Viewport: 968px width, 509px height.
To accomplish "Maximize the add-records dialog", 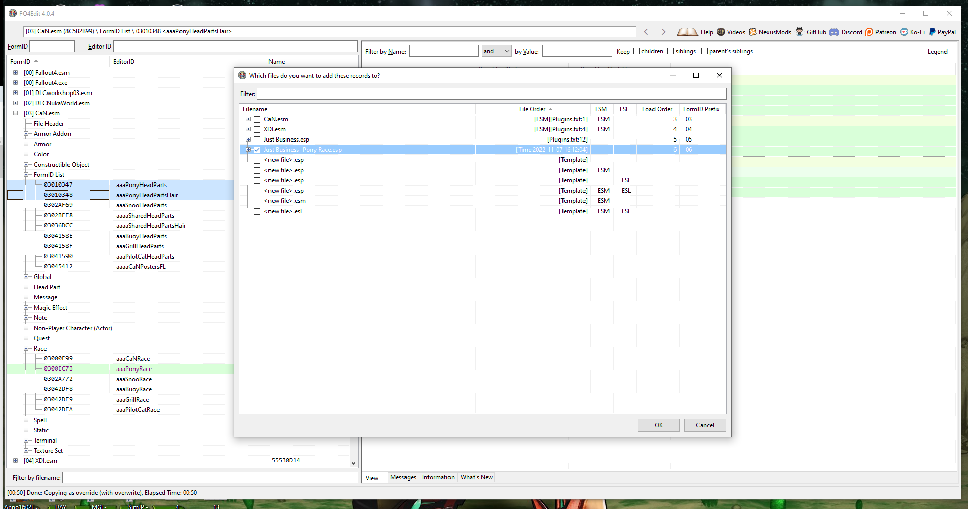I will 696,75.
